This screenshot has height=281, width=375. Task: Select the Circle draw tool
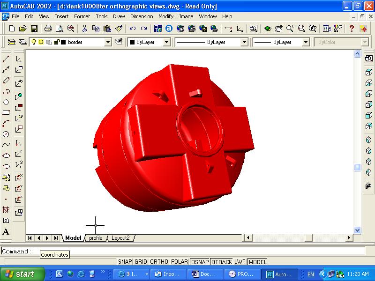pos(6,134)
